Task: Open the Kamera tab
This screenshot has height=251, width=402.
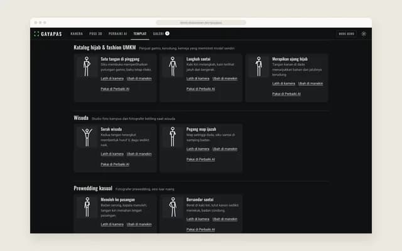Action: click(77, 34)
